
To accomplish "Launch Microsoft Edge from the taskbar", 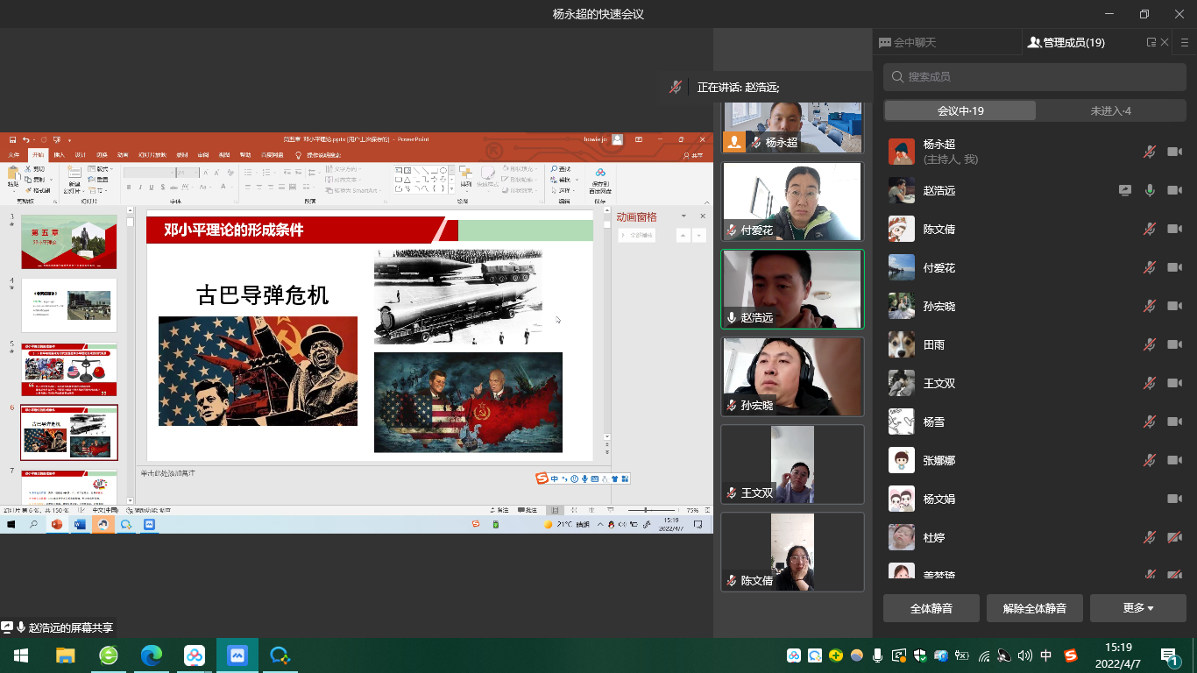I will [152, 655].
